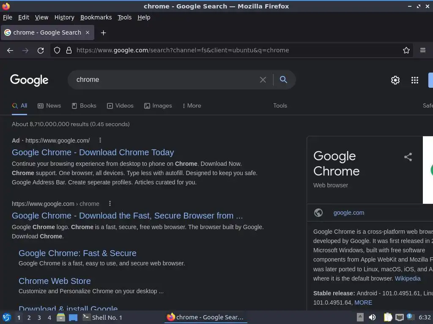
Task: Switch to Books results
Action: 84,106
